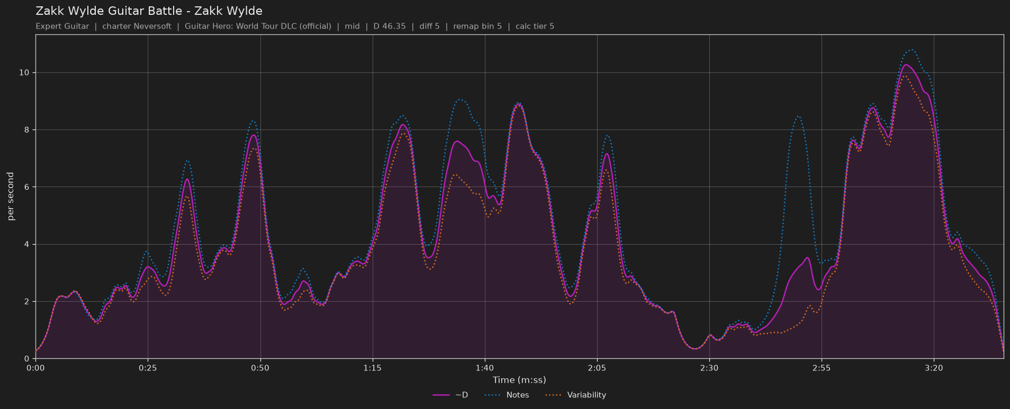Click the y-axis tick label 10
The width and height of the screenshot is (1010, 409).
(x=24, y=73)
